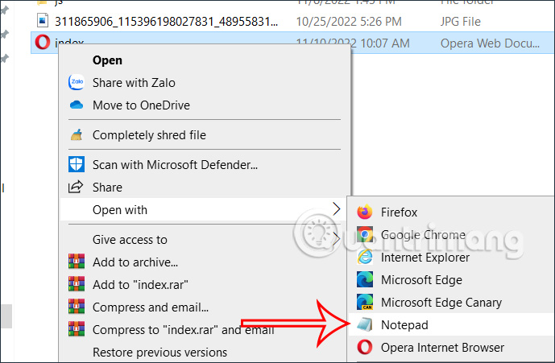555x363 pixels.
Task: Click the Google Chrome icon
Action: coord(366,235)
